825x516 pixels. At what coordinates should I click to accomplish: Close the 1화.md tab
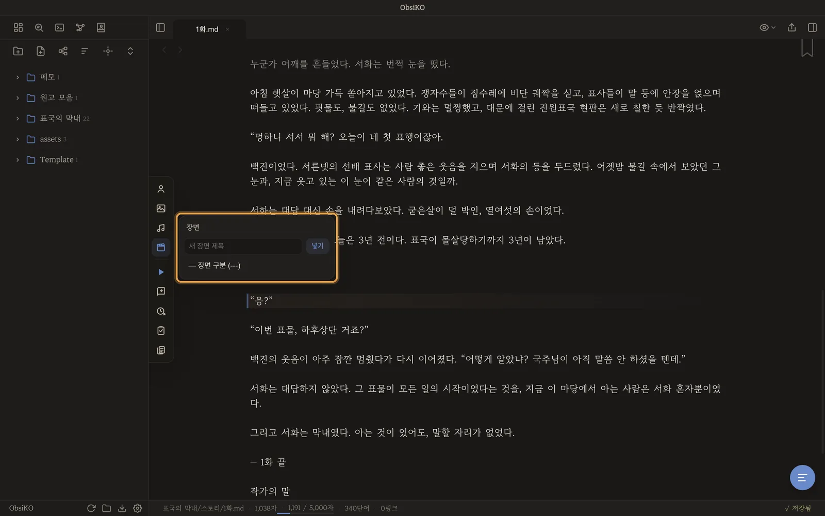227,29
